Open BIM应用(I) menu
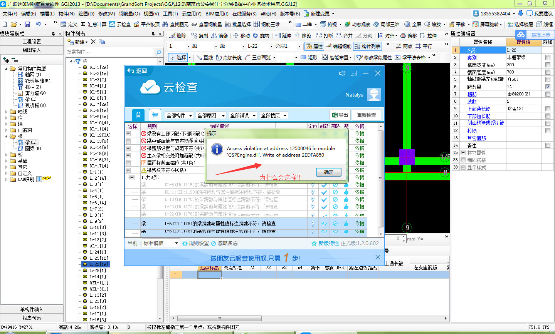This screenshot has height=334, width=555. pyautogui.click(x=217, y=13)
